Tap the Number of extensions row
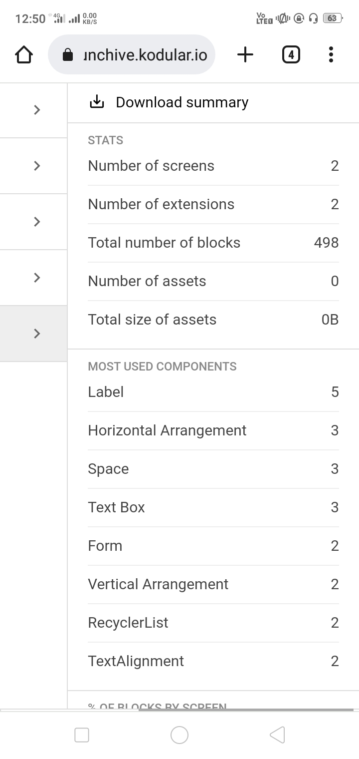Screen dimensions: 359x759 click(x=213, y=204)
